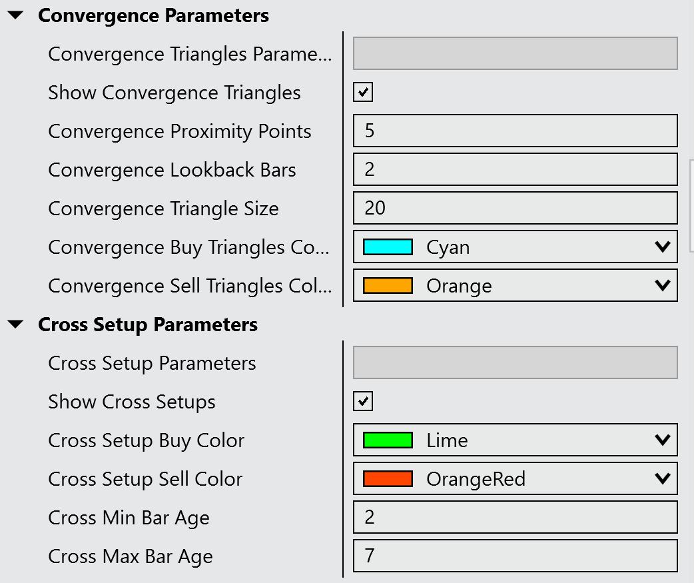Screen dimensions: 694x583
Task: Click the OrangeRed color swatch
Action: point(388,479)
